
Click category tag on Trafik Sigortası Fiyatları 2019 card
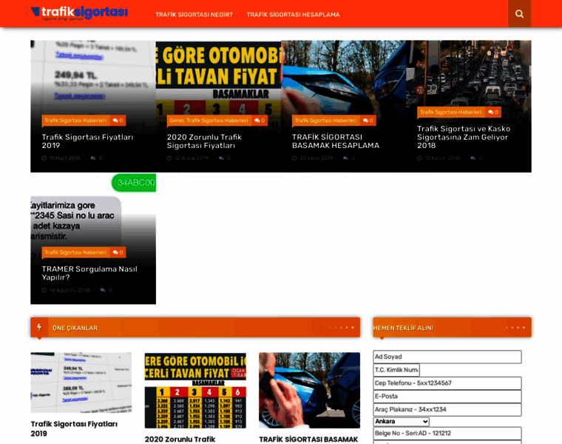point(75,121)
